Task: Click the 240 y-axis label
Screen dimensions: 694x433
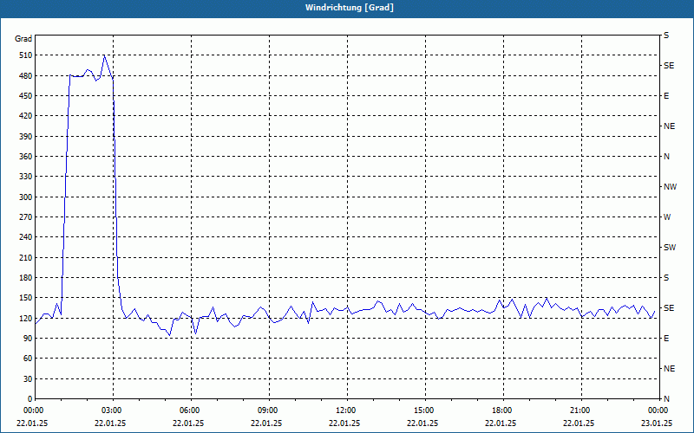Action: [26, 237]
